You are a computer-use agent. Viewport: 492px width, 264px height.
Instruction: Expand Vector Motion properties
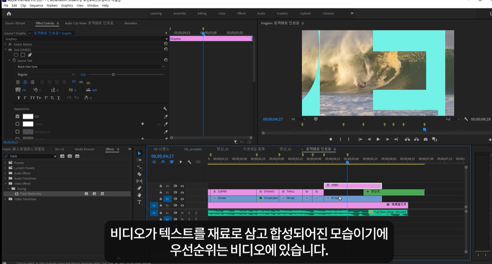pos(5,44)
